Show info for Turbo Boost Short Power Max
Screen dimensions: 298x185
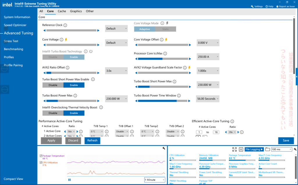175,81
